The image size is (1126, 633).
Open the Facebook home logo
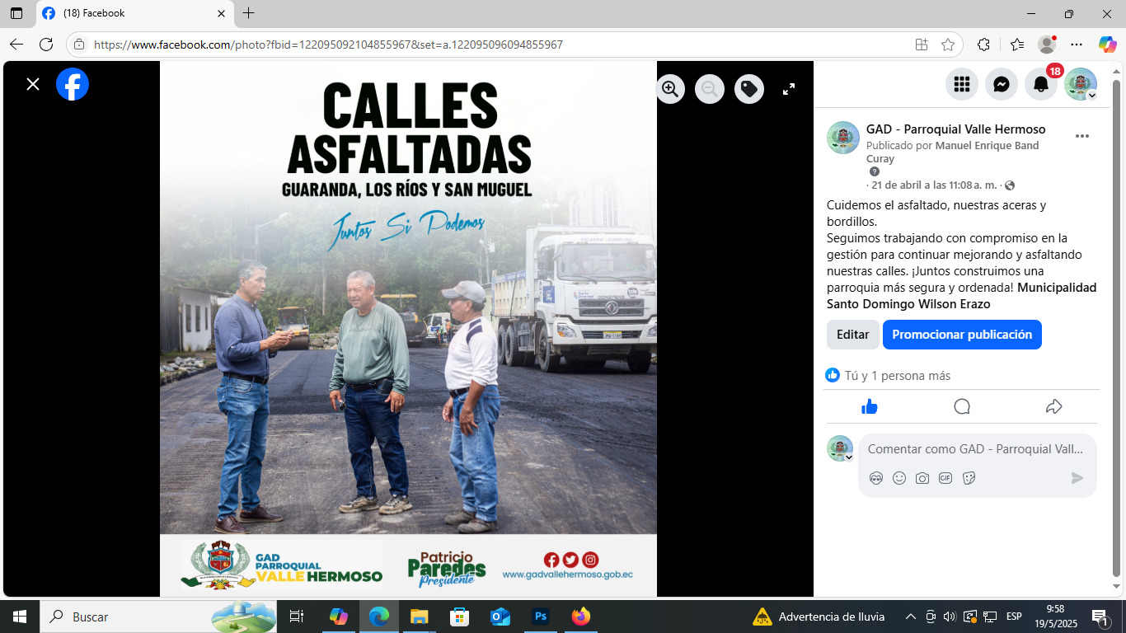point(73,84)
